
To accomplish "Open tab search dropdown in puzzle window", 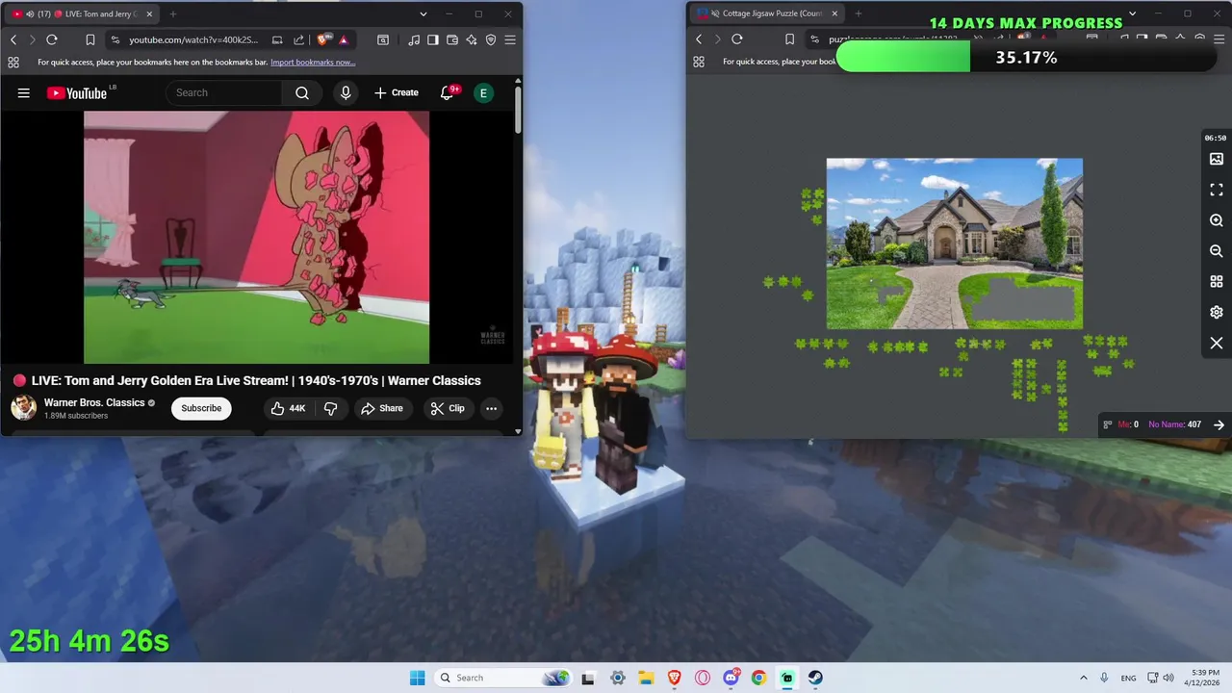I will (x=1132, y=13).
